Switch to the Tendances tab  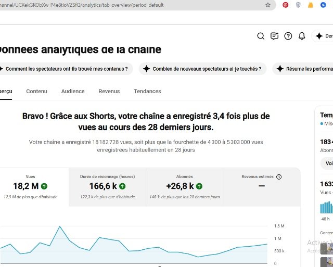coord(147,91)
